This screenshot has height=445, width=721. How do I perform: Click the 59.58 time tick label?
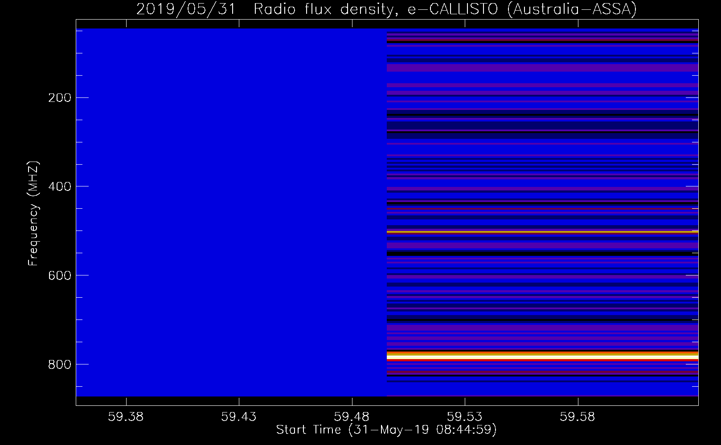[578, 417]
